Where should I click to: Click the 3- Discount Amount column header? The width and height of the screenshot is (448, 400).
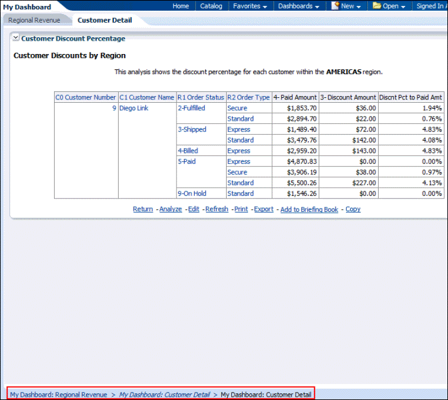(348, 97)
